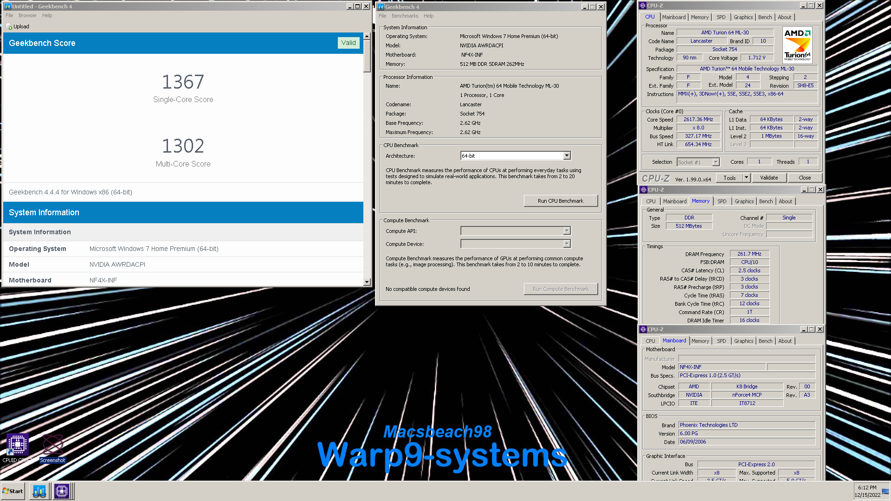
Task: Open the Compute API dropdown
Action: pos(567,231)
